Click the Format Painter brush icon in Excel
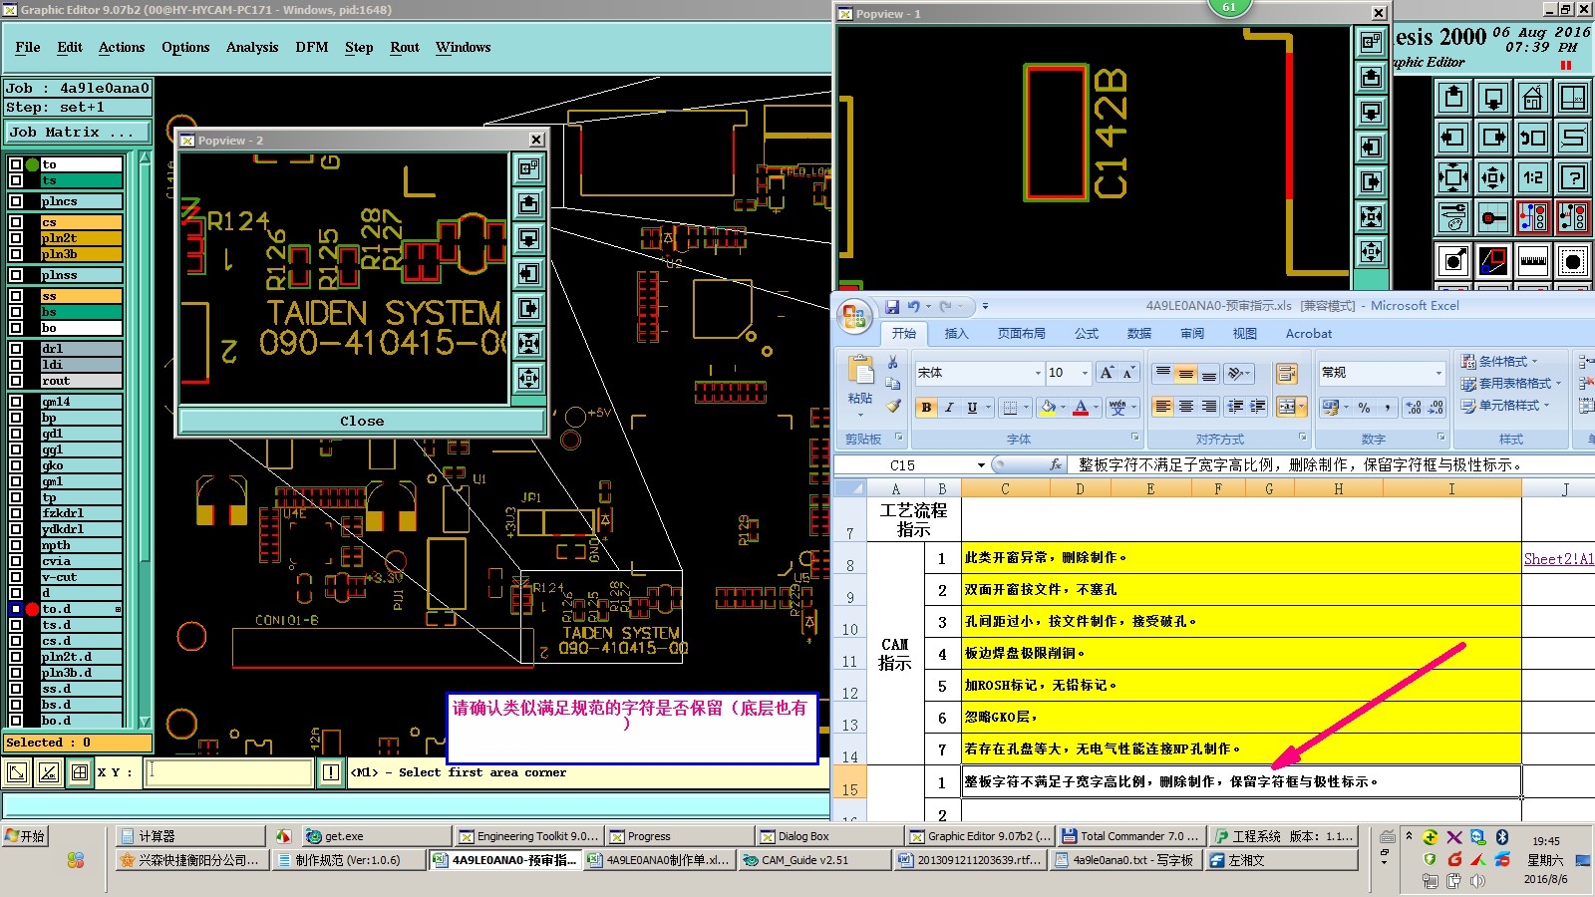This screenshot has height=897, width=1595. tap(893, 406)
